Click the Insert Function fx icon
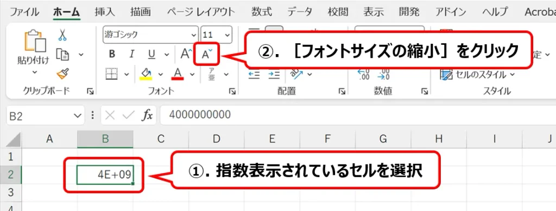Image resolution: width=556 pixels, height=211 pixels. click(147, 115)
